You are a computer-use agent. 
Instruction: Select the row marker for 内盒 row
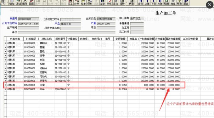coord(5,85)
